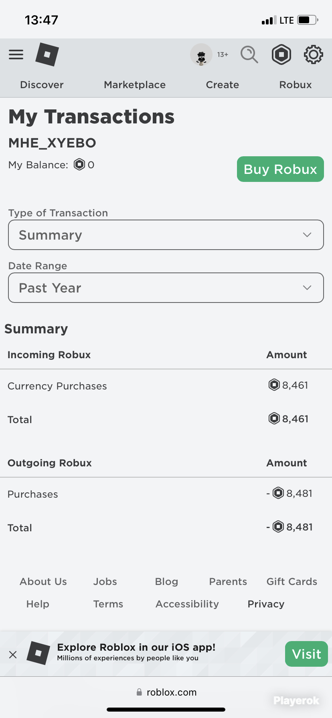
Task: Tap the Robux icon beside My Balance
Action: [79, 164]
